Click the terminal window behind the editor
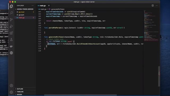 click(x=4, y=33)
